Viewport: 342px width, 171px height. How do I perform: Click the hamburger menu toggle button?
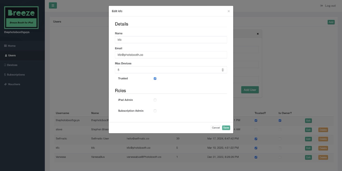coord(53,5)
